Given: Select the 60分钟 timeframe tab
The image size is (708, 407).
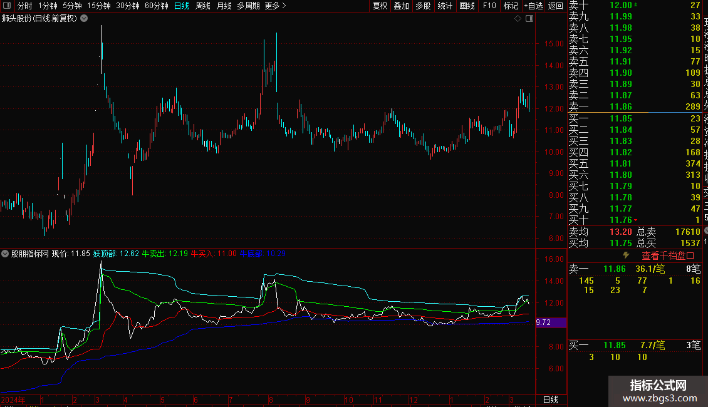Looking at the screenshot, I should 156,6.
